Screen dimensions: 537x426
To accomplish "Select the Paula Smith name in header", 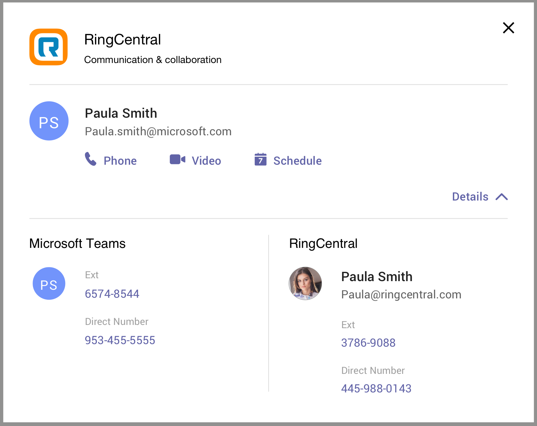I will pos(121,113).
